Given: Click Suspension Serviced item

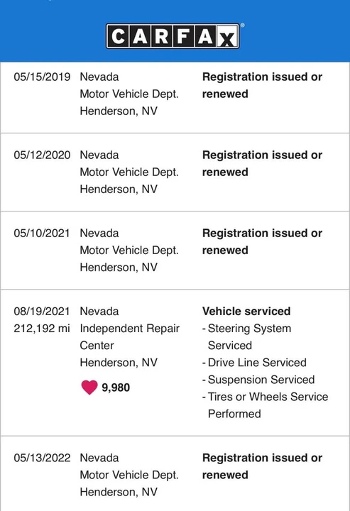Looking at the screenshot, I should coord(258,380).
